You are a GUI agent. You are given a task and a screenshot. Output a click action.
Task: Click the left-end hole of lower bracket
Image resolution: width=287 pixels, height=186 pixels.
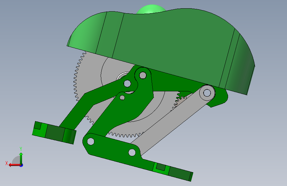click(91, 141)
